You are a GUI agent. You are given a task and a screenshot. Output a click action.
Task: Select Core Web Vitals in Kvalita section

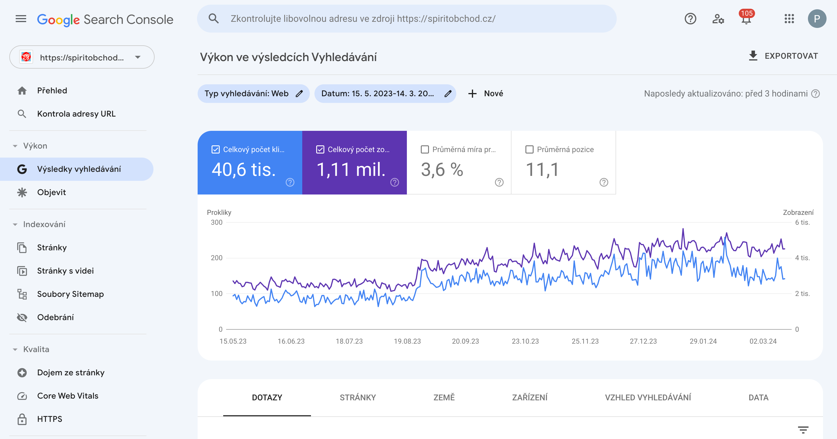pyautogui.click(x=68, y=396)
